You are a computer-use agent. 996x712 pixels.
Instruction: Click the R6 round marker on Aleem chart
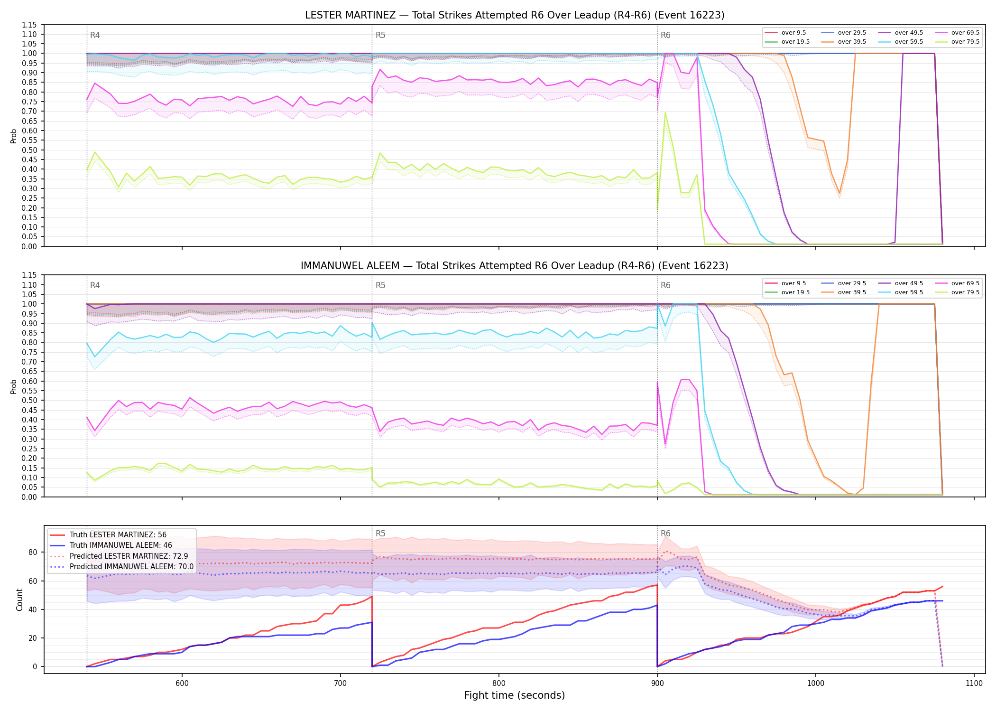665,285
